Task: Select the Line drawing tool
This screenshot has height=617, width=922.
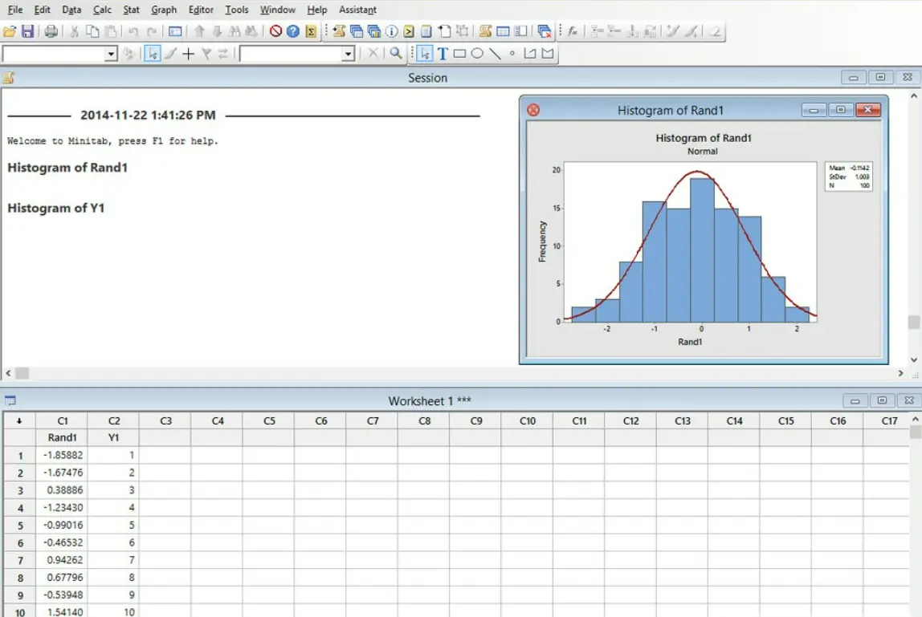Action: tap(495, 54)
